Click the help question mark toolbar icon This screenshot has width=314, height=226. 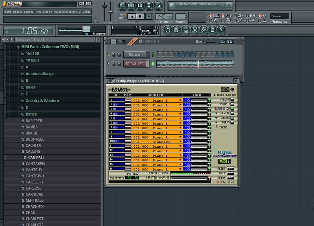point(221,30)
